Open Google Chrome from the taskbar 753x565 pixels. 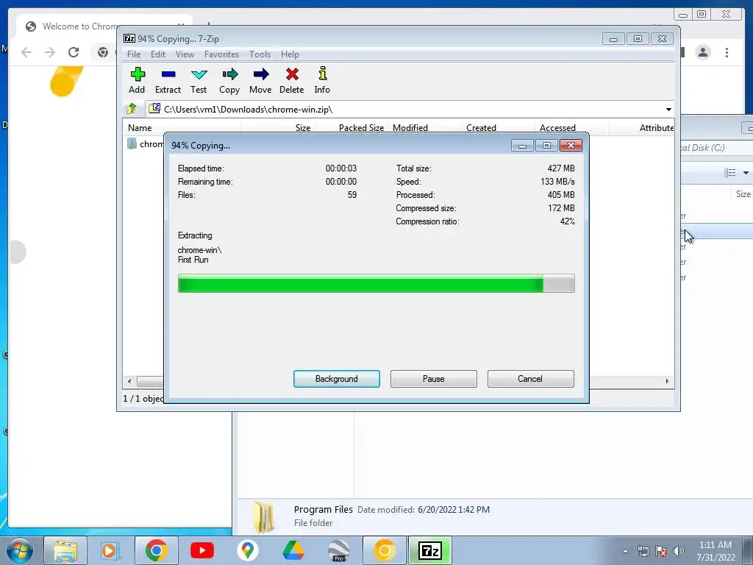coord(157,550)
